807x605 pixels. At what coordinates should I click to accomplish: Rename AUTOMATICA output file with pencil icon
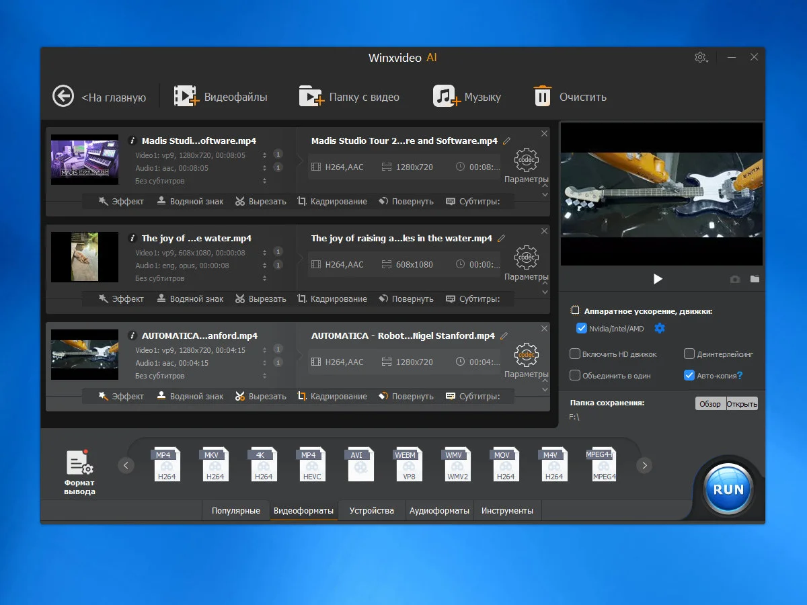click(x=504, y=335)
